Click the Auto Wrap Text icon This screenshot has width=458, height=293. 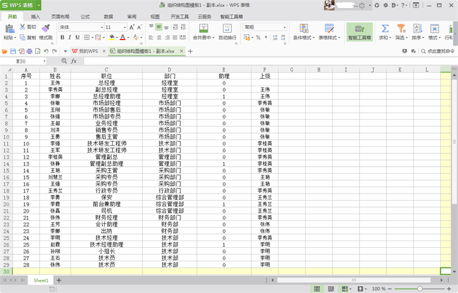click(227, 29)
